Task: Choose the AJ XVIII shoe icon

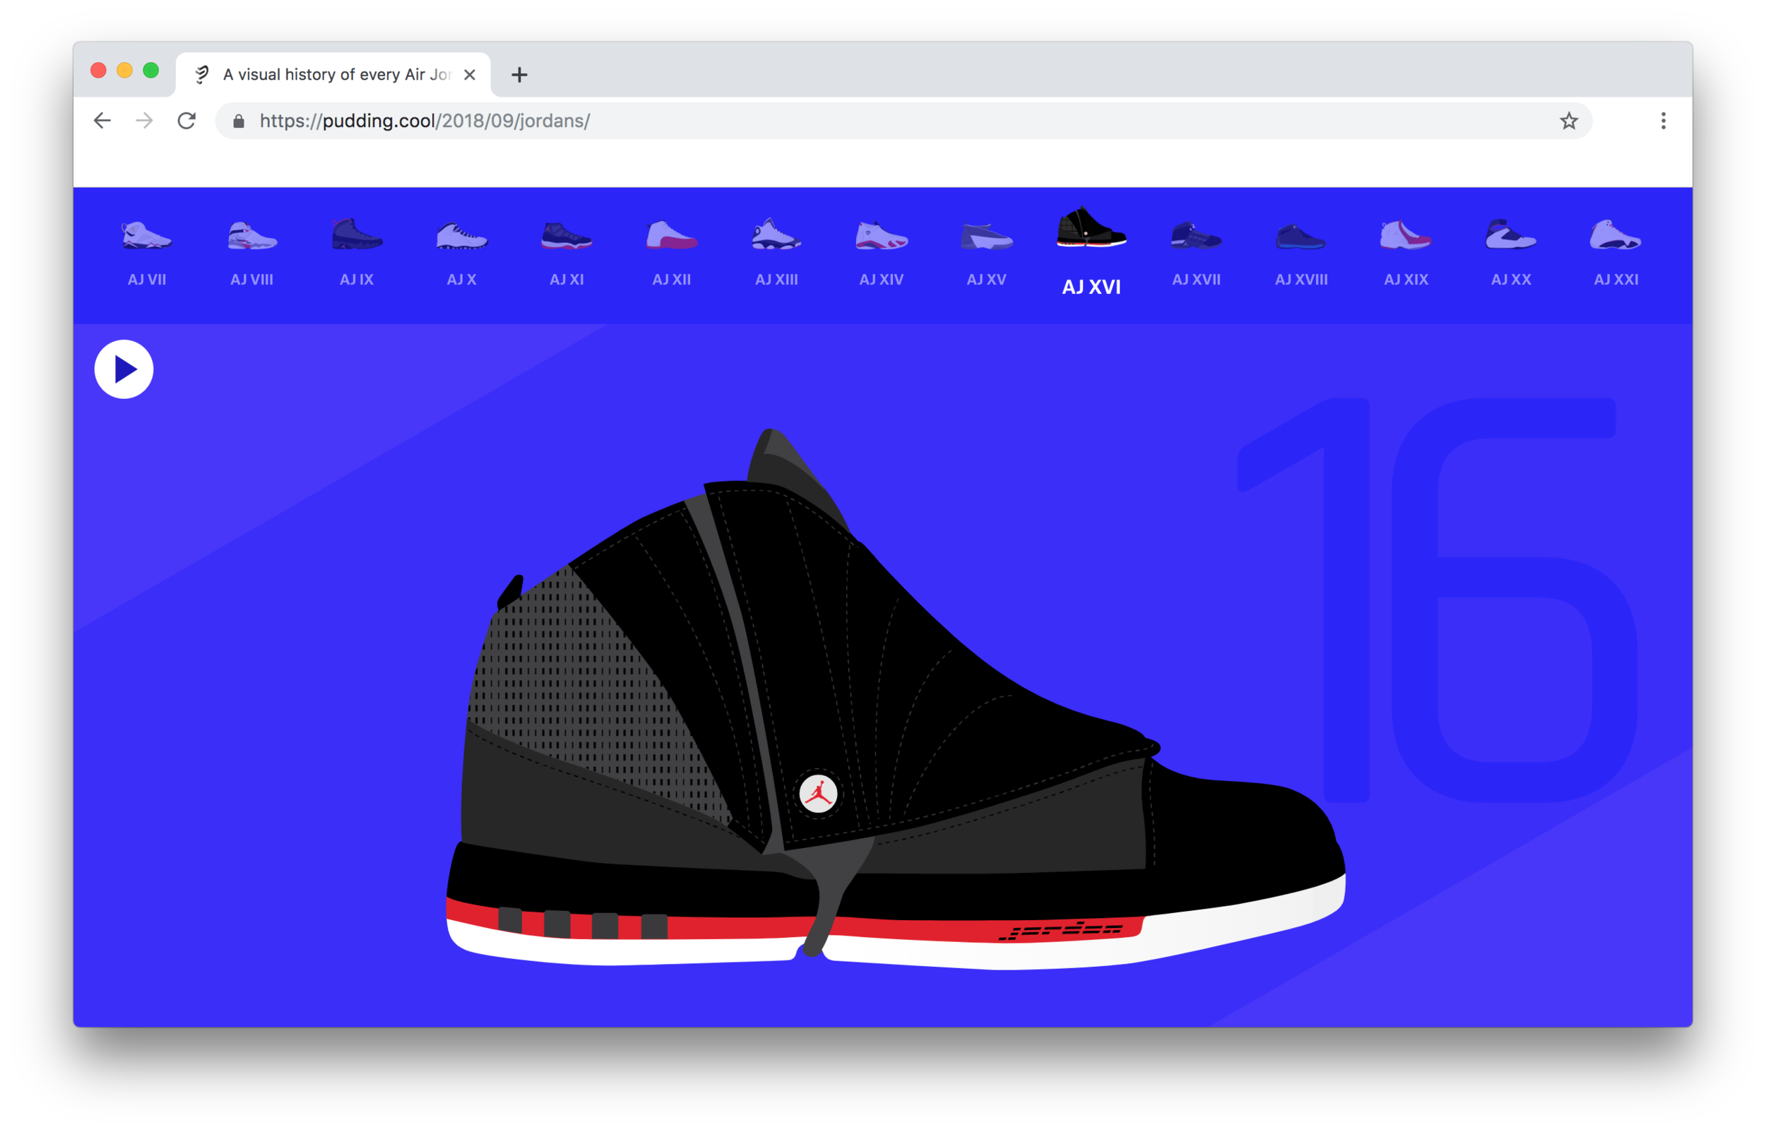Action: [1300, 237]
